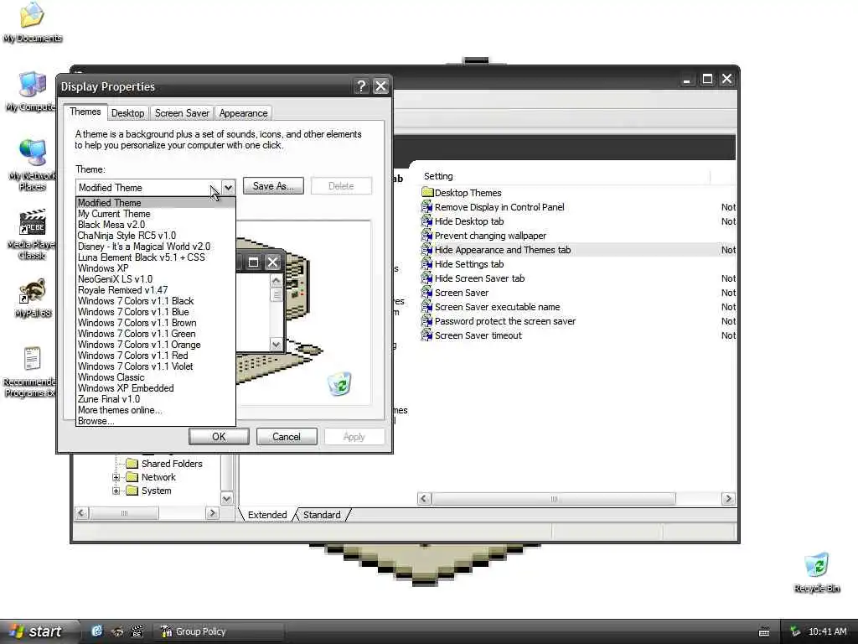Click the Save As button

tap(273, 186)
